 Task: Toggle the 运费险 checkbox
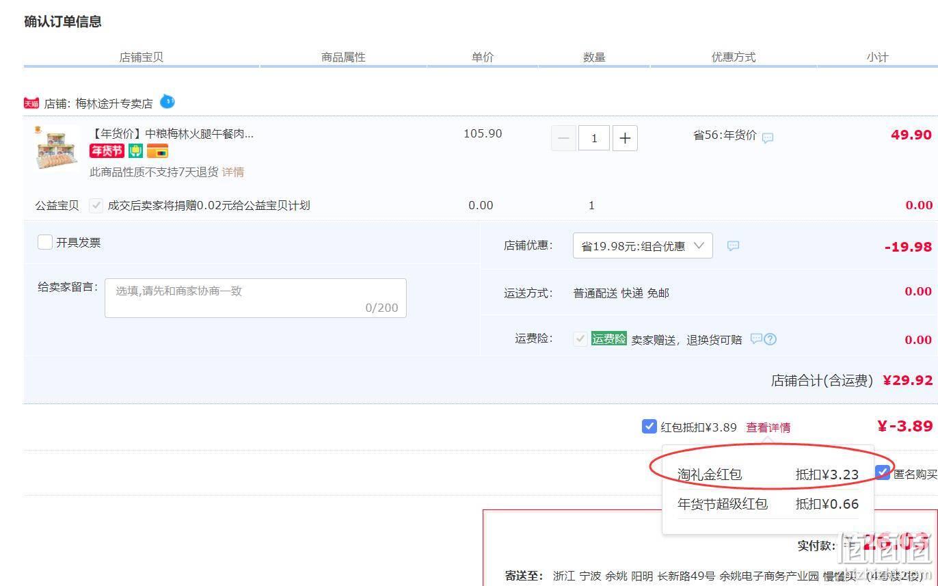[x=580, y=338]
